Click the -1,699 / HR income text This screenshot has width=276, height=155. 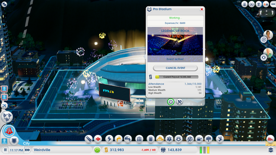pyautogui.click(x=148, y=150)
